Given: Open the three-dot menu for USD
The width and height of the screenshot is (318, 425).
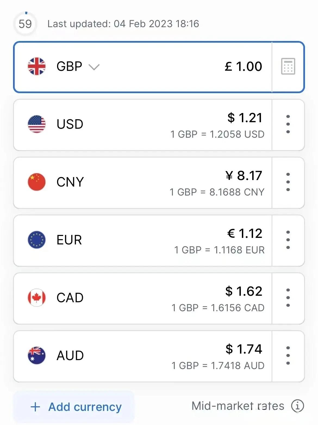Looking at the screenshot, I should click(x=288, y=124).
